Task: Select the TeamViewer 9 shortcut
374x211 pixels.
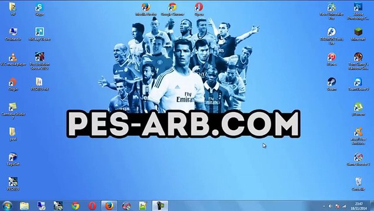Action: pos(358,84)
